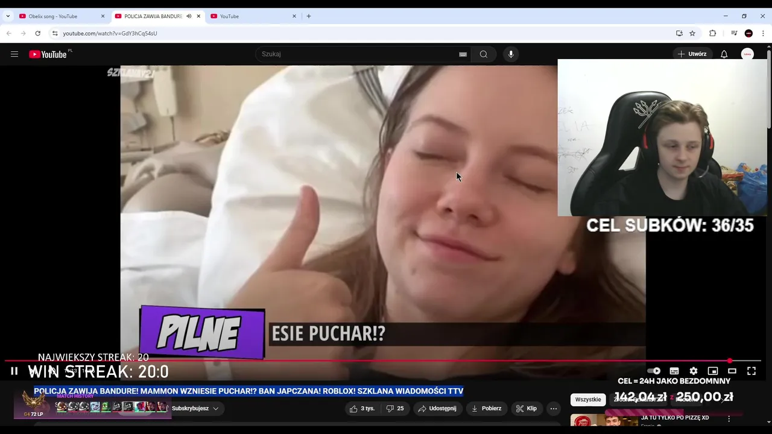Open YouTube account avatar menu
This screenshot has height=434, width=772.
[747, 54]
